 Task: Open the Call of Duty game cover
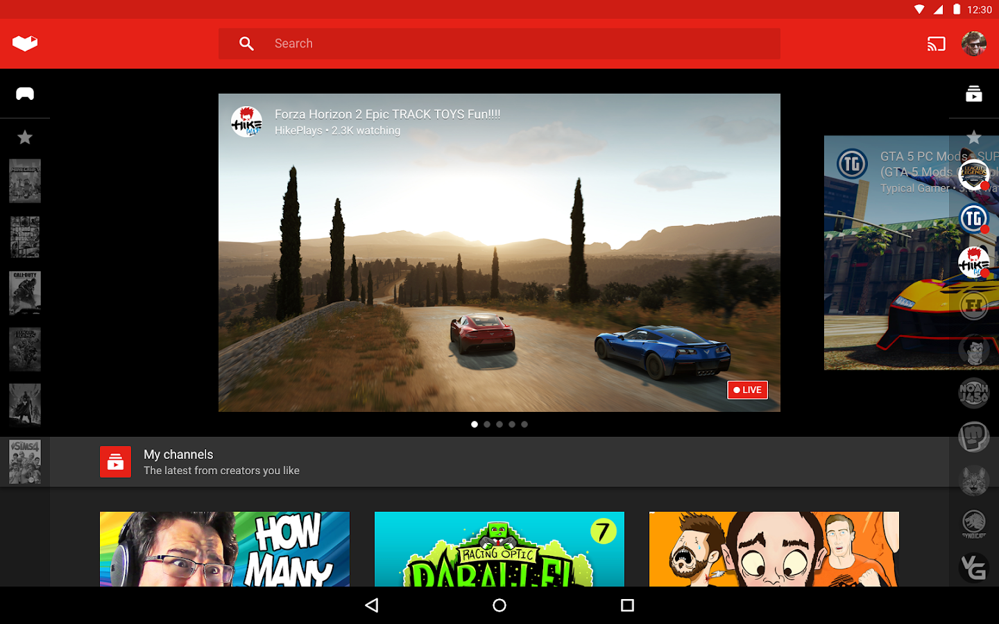[25, 293]
